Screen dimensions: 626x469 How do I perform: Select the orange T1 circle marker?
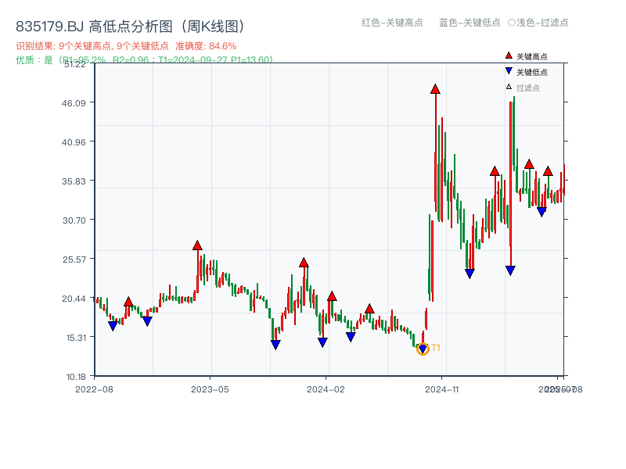coord(421,350)
